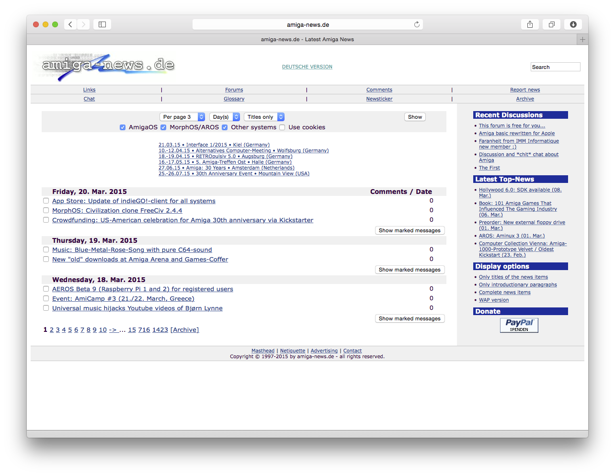The width and height of the screenshot is (615, 476).
Task: Open the Forums navigation item
Action: coord(234,90)
